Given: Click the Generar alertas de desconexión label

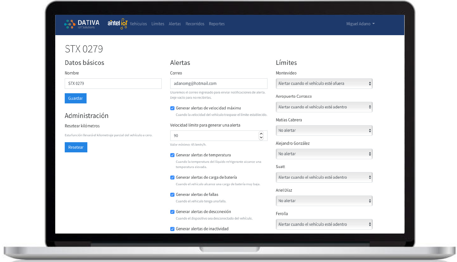Looking at the screenshot, I should 203,212.
